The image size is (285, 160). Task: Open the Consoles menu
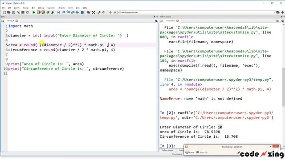pyautogui.click(x=51, y=8)
